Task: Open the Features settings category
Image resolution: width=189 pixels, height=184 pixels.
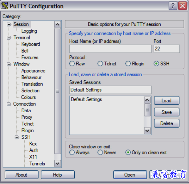Action: 30,58
